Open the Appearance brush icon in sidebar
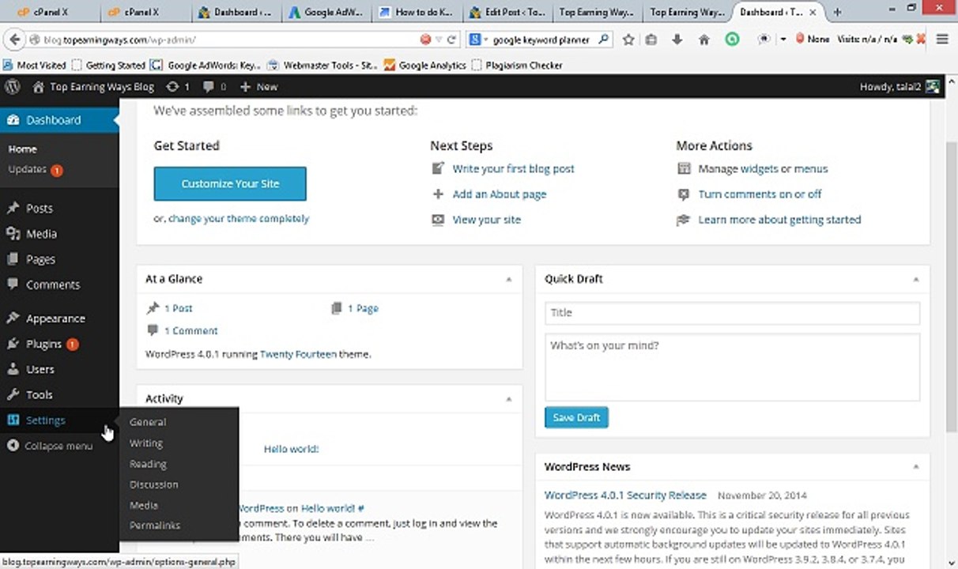This screenshot has height=569, width=958. pyautogui.click(x=13, y=318)
